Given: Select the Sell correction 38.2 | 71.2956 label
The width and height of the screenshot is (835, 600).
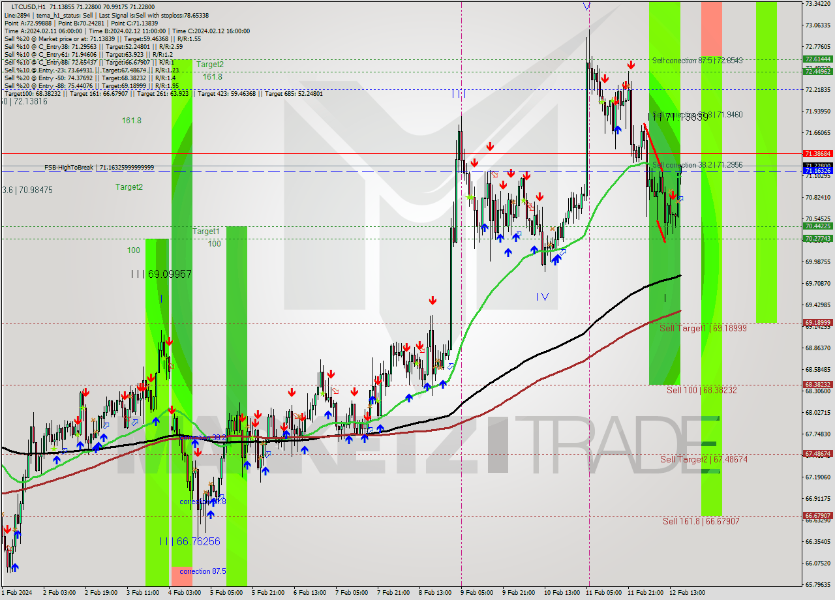Looking at the screenshot, I should 697,165.
